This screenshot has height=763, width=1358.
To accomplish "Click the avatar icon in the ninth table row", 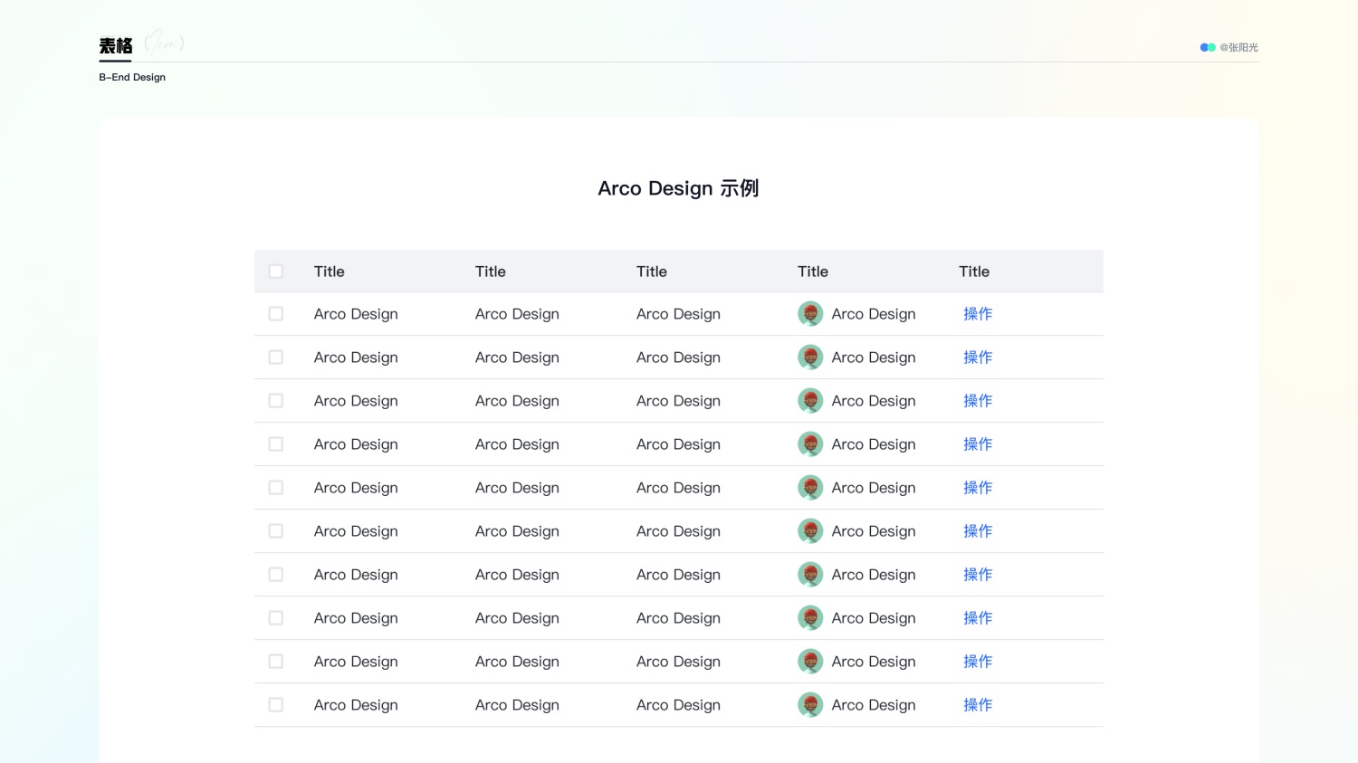I will (x=810, y=662).
